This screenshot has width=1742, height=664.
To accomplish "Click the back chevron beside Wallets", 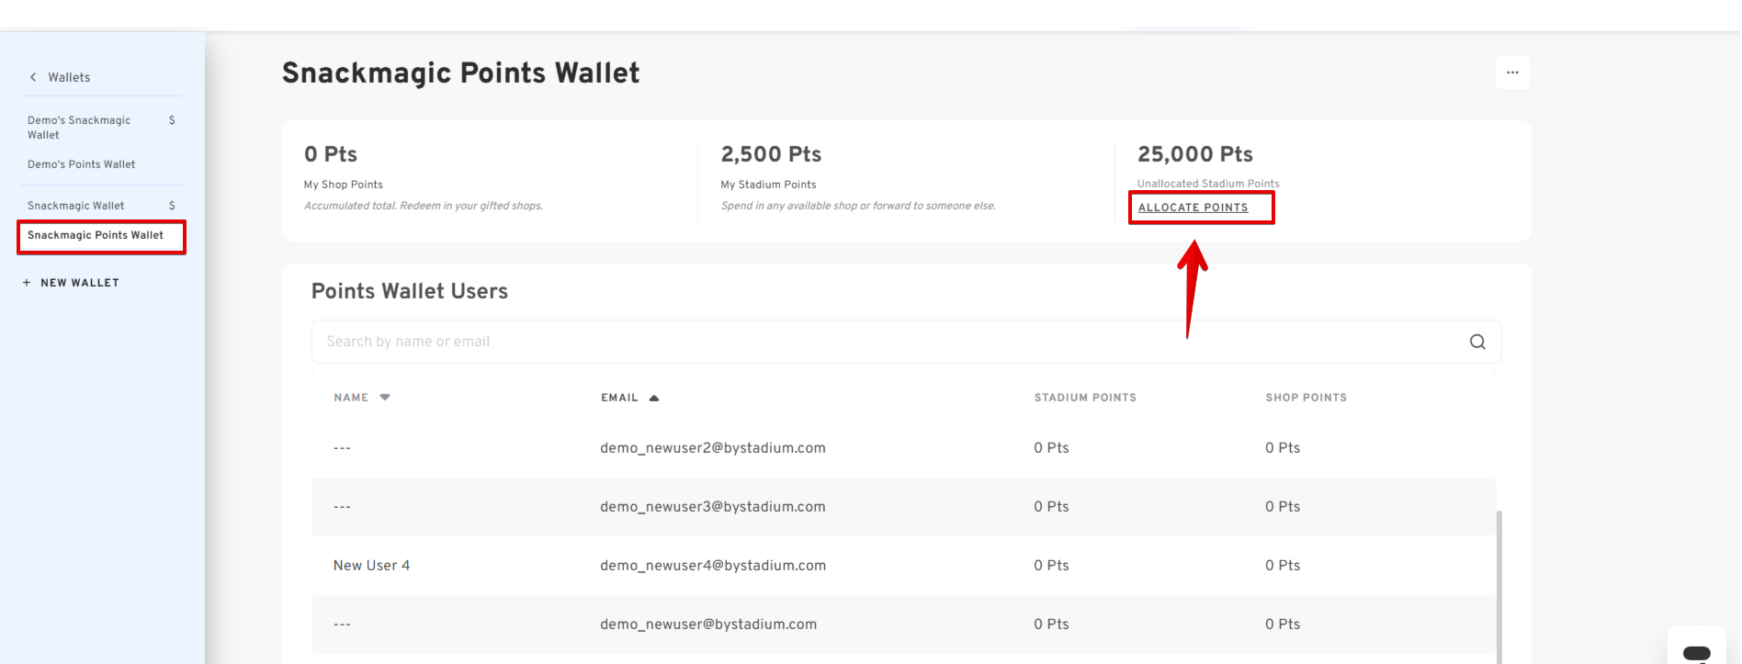I will coord(33,77).
